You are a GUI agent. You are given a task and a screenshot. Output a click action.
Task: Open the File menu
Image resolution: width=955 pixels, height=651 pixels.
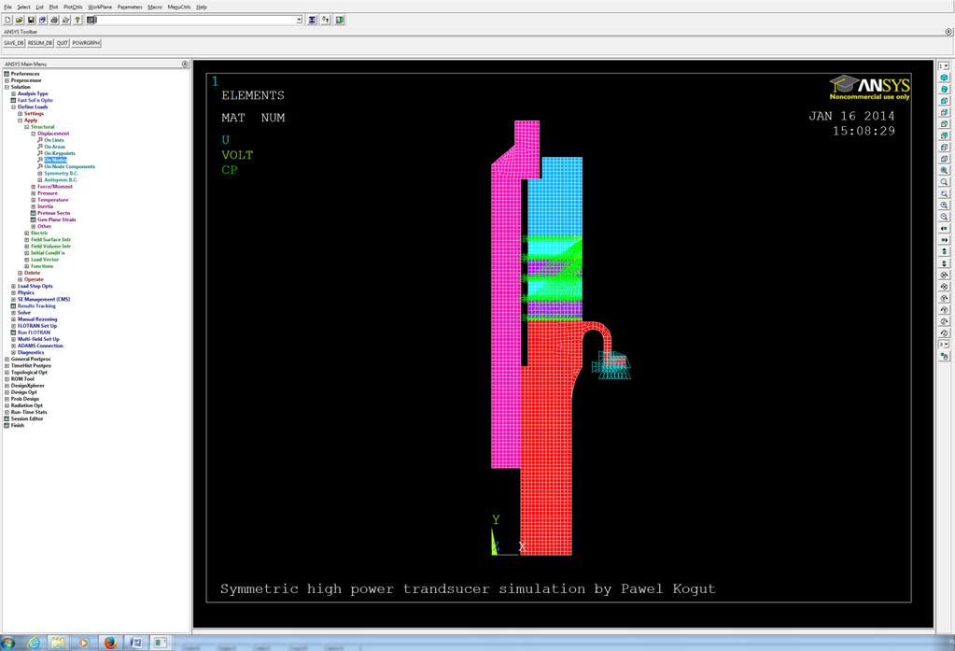click(7, 7)
